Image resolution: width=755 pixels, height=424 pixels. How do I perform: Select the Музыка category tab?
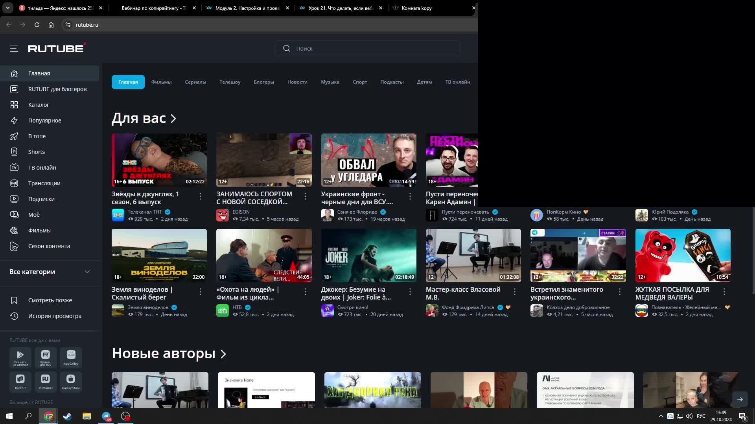[330, 82]
